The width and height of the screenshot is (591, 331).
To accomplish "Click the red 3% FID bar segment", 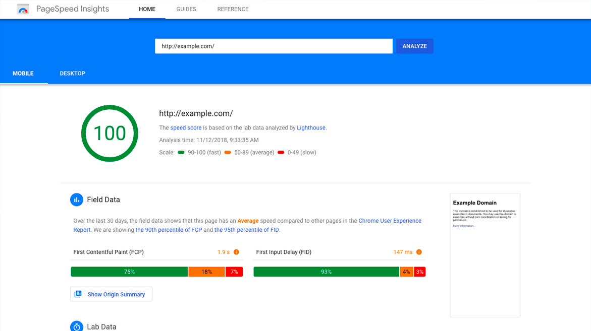I will click(420, 272).
